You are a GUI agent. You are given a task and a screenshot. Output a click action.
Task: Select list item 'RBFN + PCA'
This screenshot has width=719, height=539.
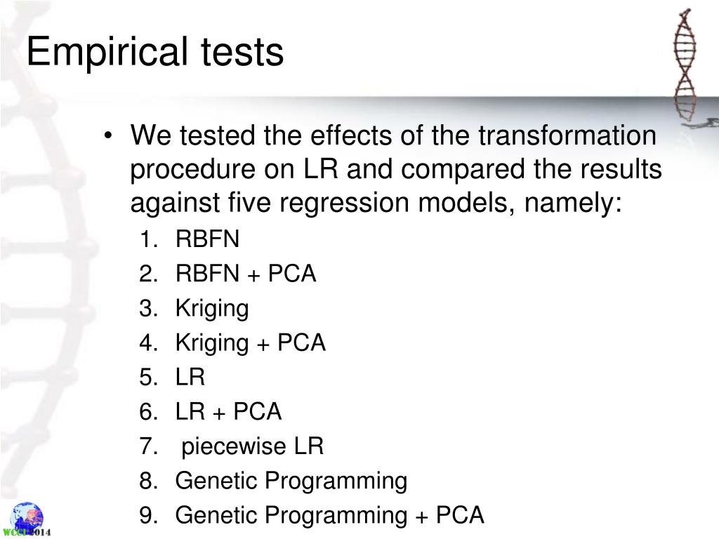246,273
